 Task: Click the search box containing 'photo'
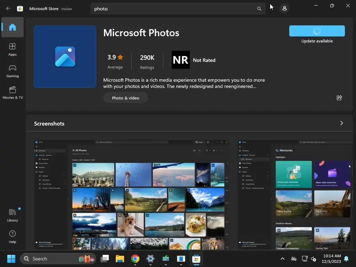click(178, 9)
